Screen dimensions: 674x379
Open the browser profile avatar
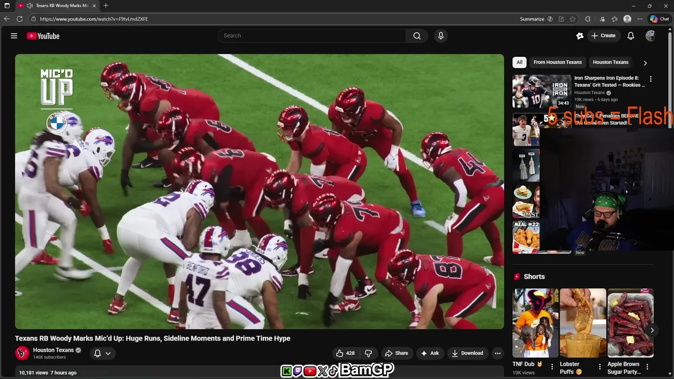627,19
